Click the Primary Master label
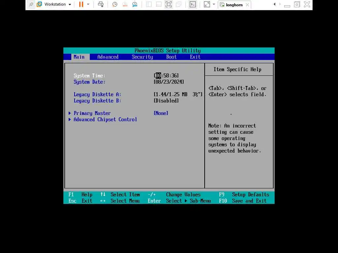Image resolution: width=338 pixels, height=253 pixels. point(92,113)
